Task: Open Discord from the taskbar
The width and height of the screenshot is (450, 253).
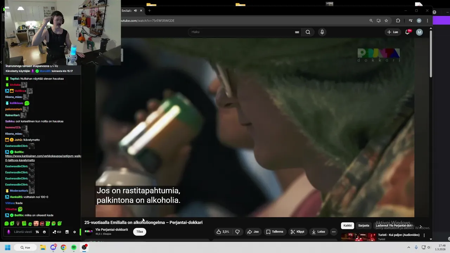Action: [x=53, y=247]
